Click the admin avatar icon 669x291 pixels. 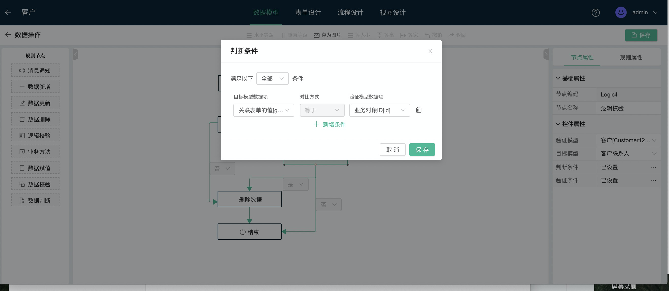tap(621, 12)
